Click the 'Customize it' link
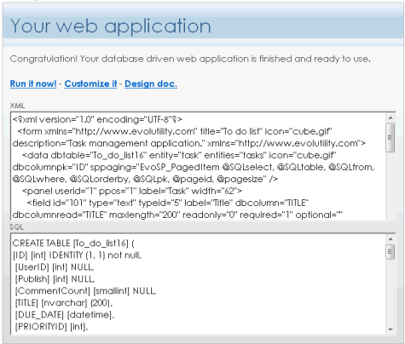Viewport: 405px width, 344px height. point(90,83)
